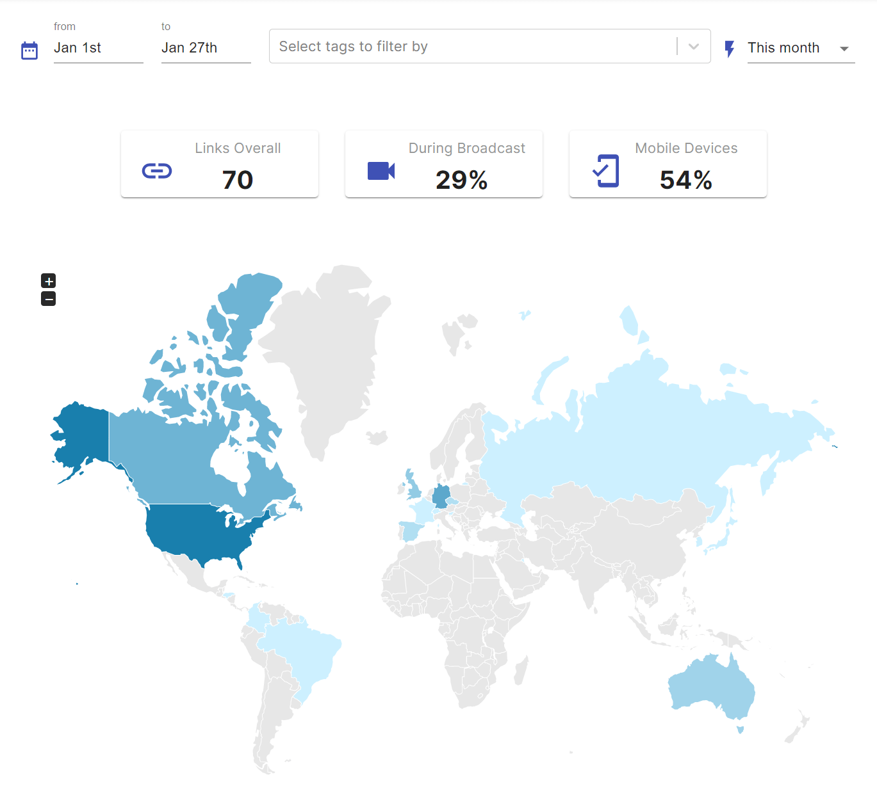
Task: Click the chain link icon
Action: point(157,171)
